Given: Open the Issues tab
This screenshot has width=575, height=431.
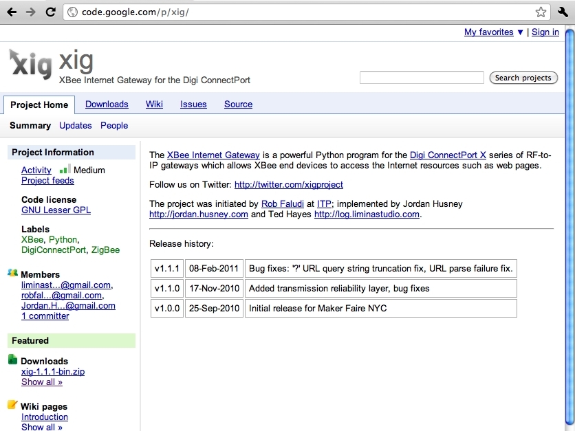Looking at the screenshot, I should 193,104.
